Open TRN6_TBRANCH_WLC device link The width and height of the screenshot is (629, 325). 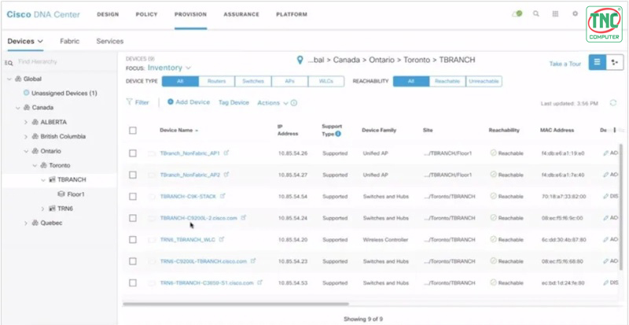pyautogui.click(x=188, y=240)
